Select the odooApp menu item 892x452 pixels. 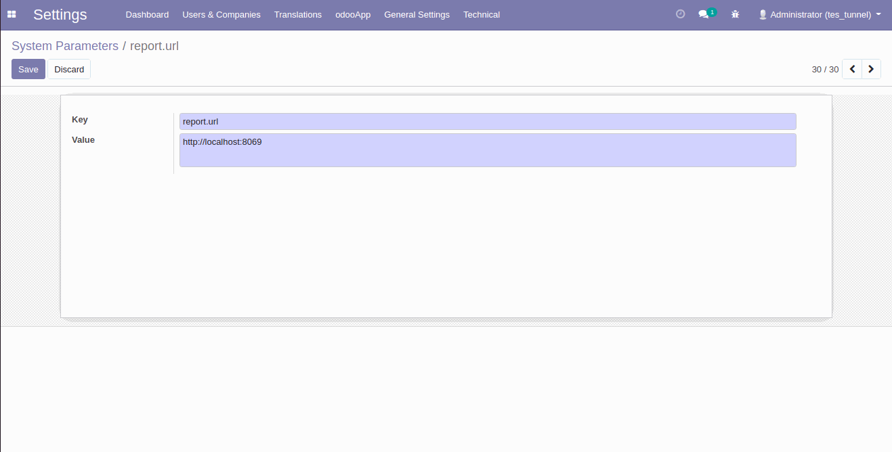pyautogui.click(x=353, y=14)
